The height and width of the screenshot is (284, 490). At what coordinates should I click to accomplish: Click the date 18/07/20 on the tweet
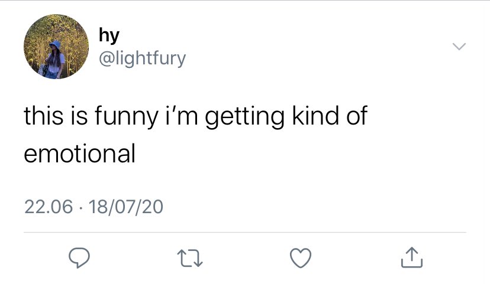coord(126,207)
